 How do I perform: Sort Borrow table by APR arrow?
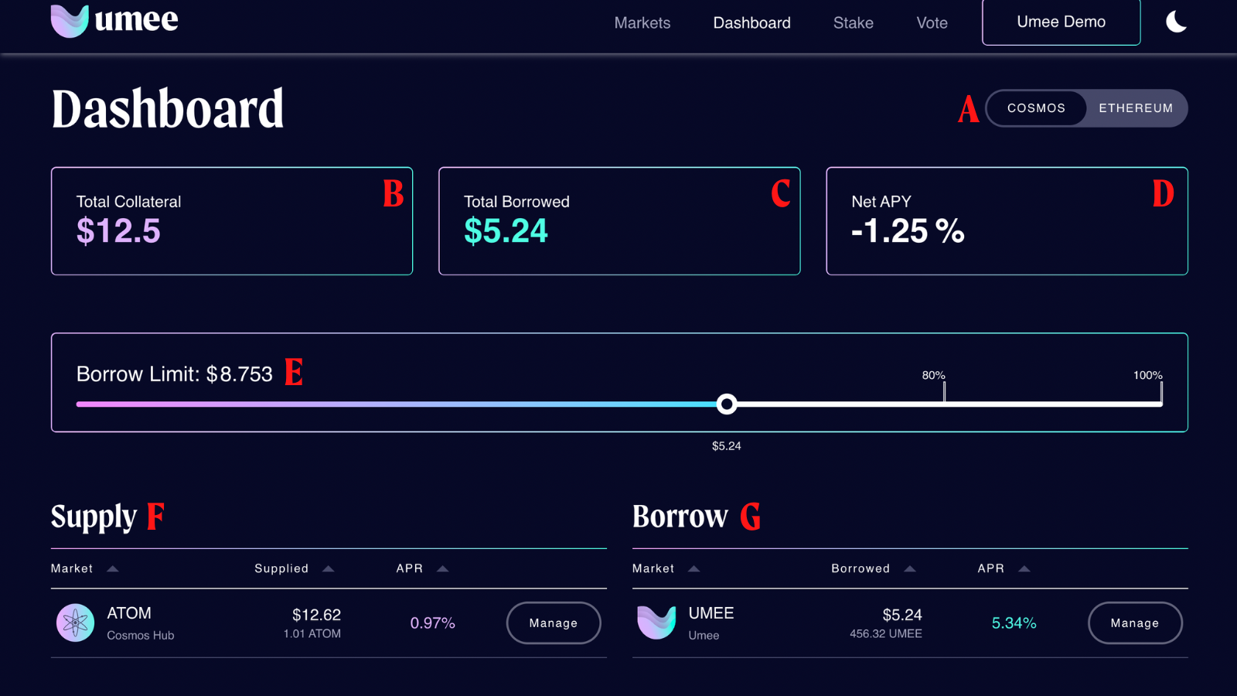click(x=1024, y=568)
